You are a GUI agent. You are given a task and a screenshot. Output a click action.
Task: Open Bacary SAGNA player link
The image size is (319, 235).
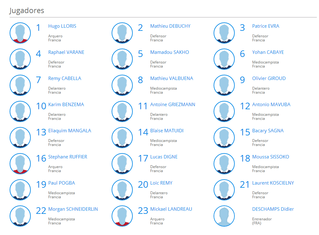coord(268,131)
